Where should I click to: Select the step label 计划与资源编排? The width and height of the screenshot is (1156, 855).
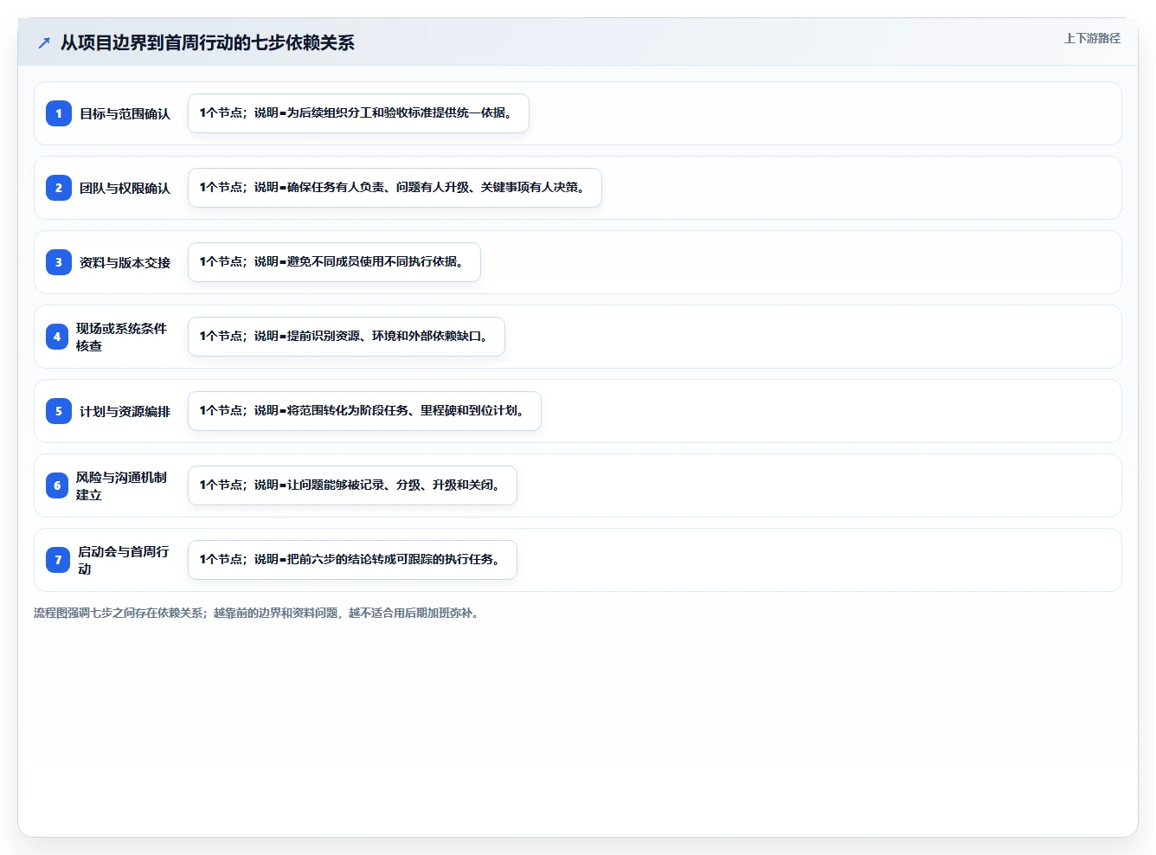(125, 411)
